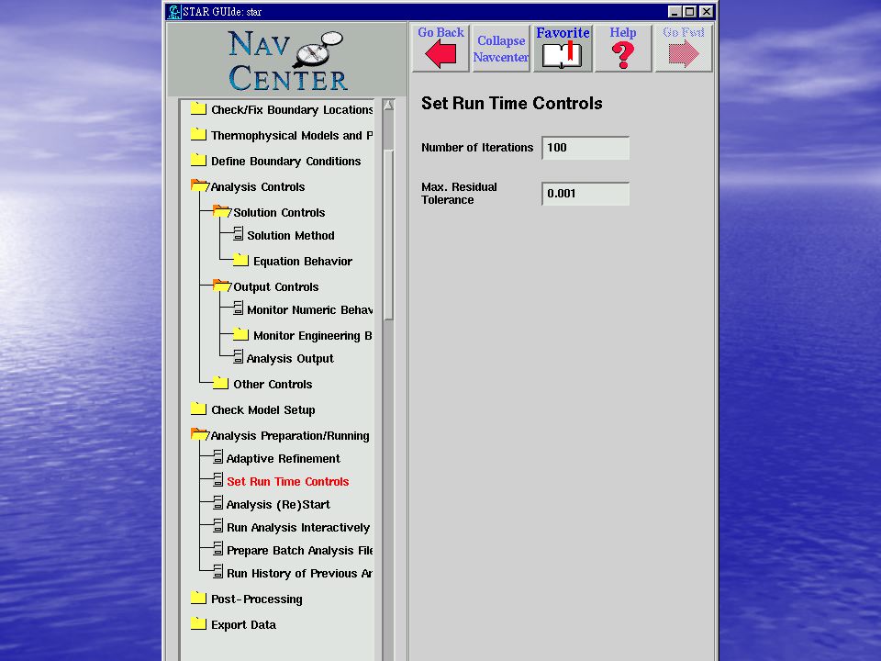Click Set Run Time Controls panel icon

218,480
